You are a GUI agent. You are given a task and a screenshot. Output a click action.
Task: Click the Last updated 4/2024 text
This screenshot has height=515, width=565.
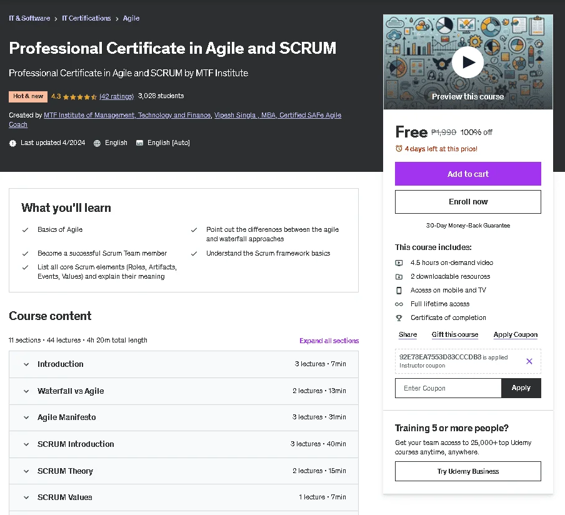[52, 142]
